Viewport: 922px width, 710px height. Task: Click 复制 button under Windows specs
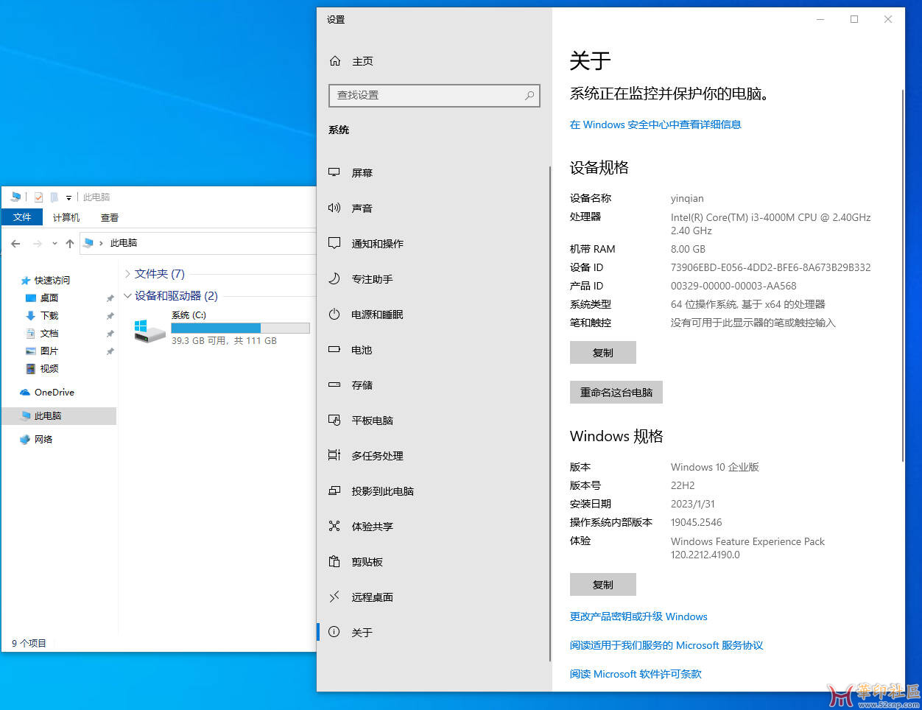tap(602, 585)
